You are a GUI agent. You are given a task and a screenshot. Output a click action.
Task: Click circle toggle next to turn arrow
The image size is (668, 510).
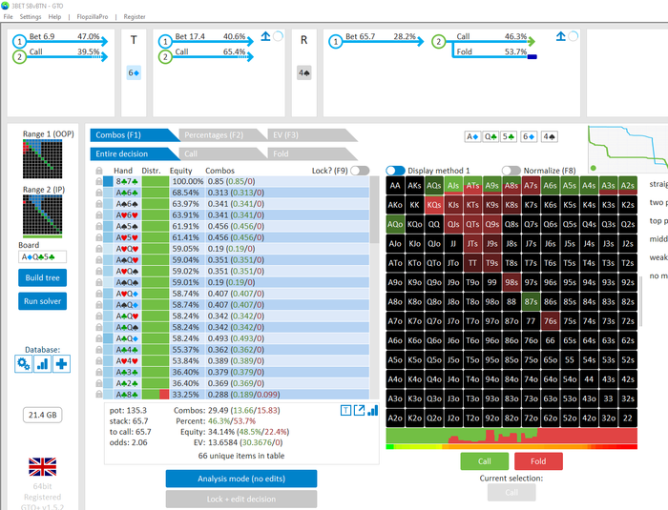(279, 36)
